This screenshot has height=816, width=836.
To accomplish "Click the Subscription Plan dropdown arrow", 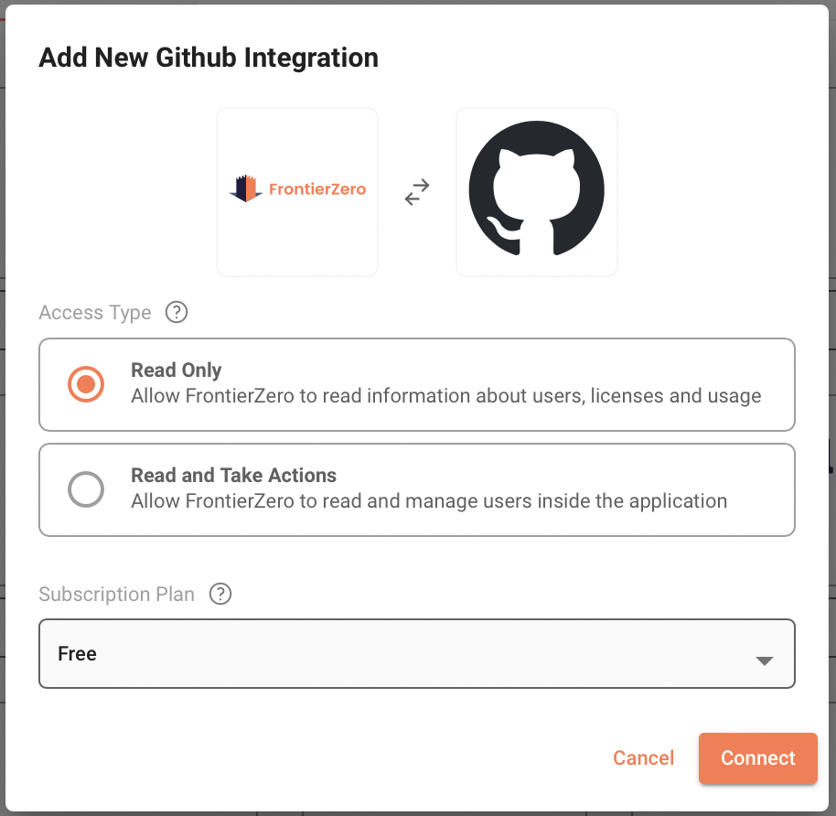I will coord(765,660).
